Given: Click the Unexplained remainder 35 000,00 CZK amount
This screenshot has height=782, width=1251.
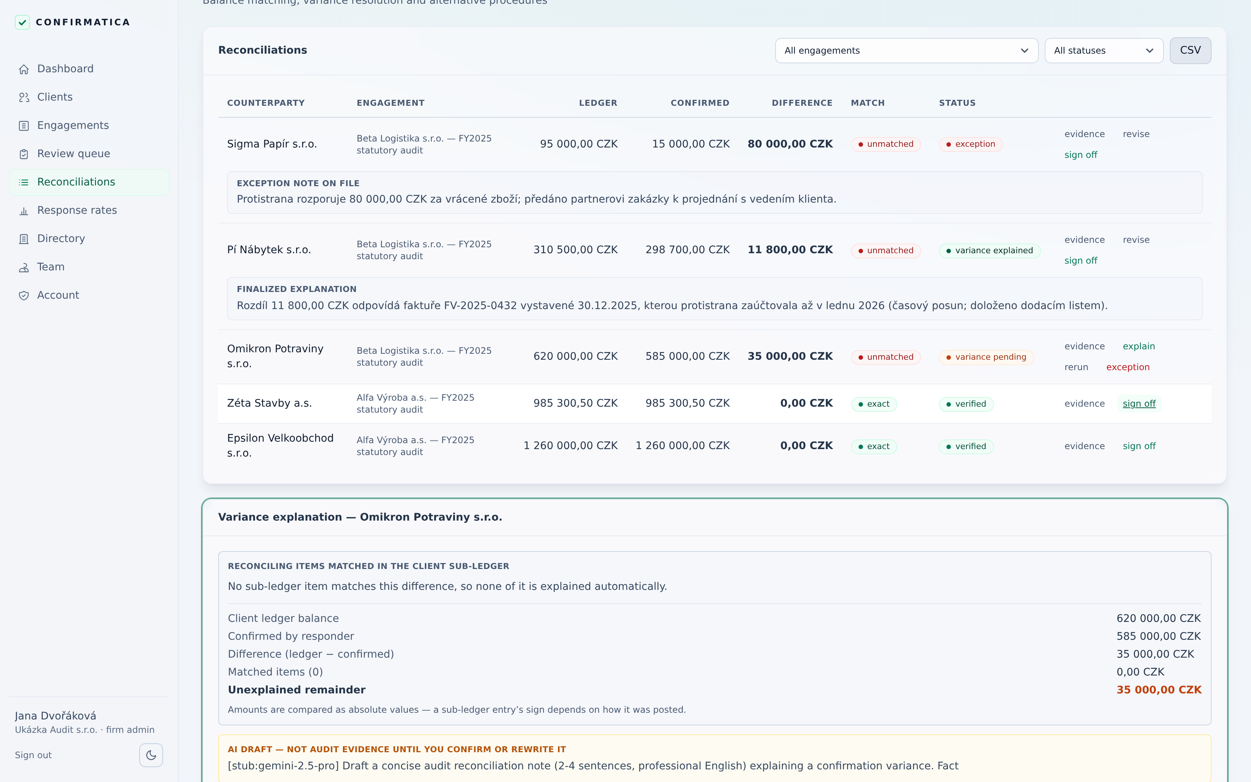Looking at the screenshot, I should 1159,690.
